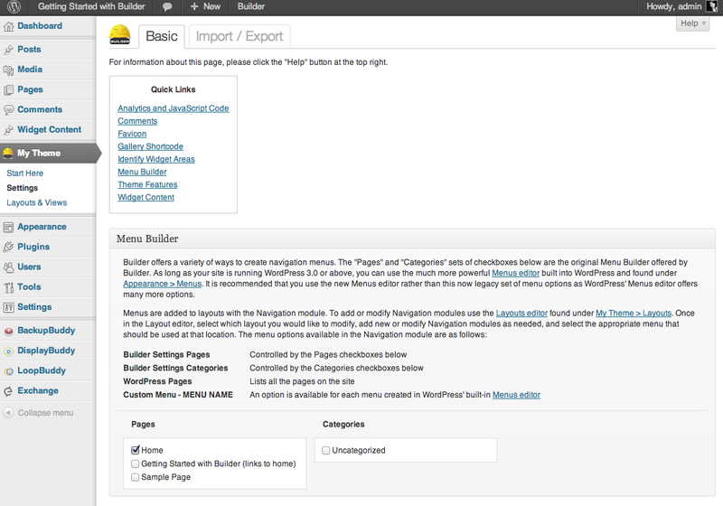Open the Getting Started with Builder site link
Image resolution: width=723 pixels, height=506 pixels.
point(91,6)
